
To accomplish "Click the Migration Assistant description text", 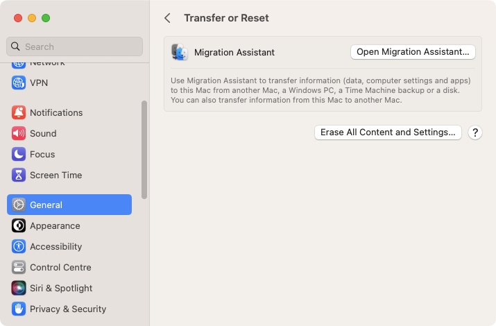I will 320,90.
